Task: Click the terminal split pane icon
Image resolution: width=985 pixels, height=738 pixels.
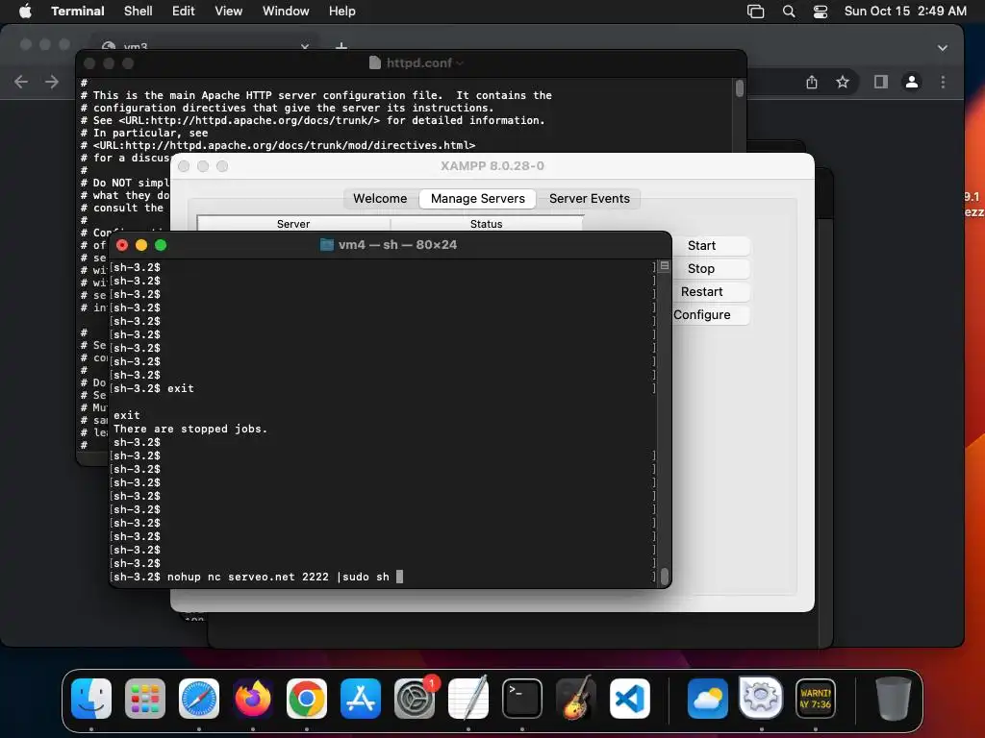Action: [665, 266]
